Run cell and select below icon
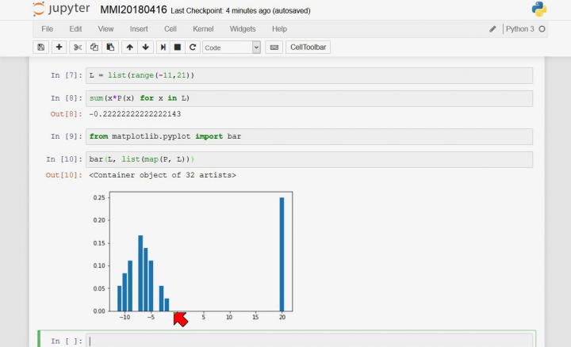 (163, 48)
